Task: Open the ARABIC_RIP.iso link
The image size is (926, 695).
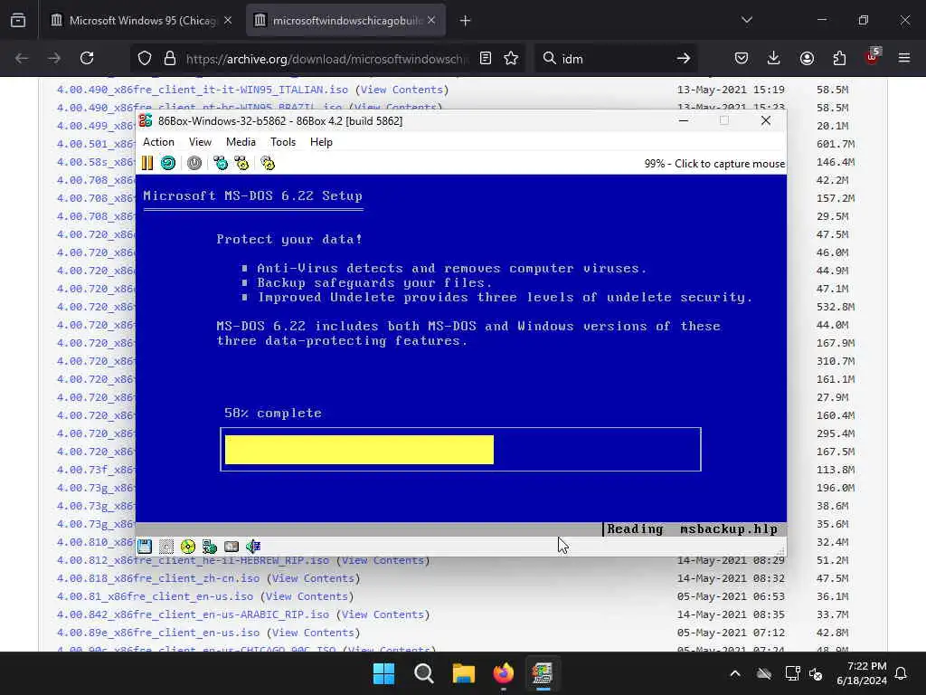Action: pos(193,614)
